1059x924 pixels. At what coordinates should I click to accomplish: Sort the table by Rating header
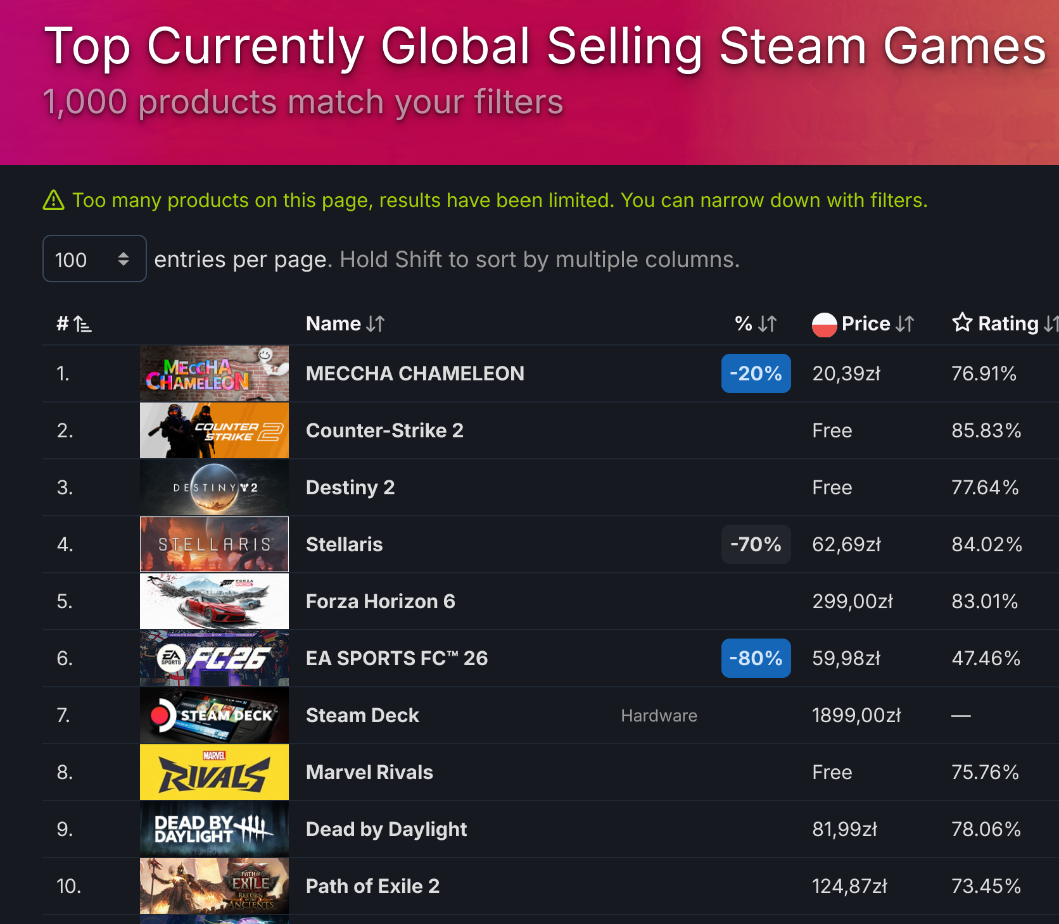tap(1008, 323)
